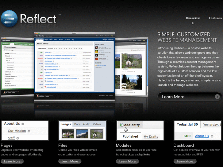Select the My Drafts tab in the Modules preview
223x167 pixels.
[x=151, y=137]
